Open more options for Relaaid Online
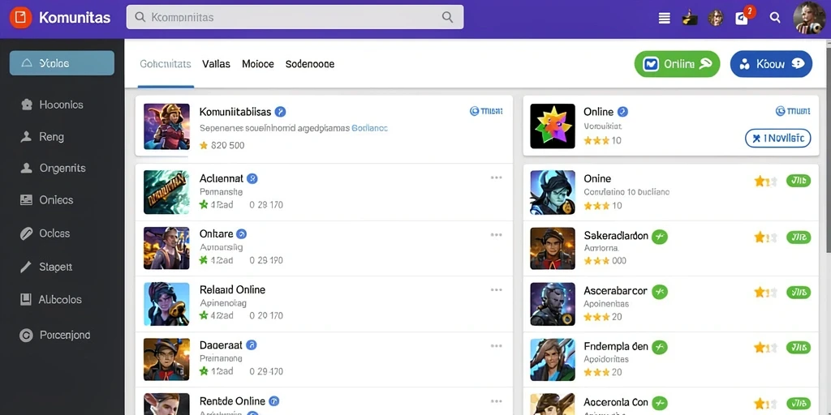Screen dimensions: 831x415 coord(496,290)
